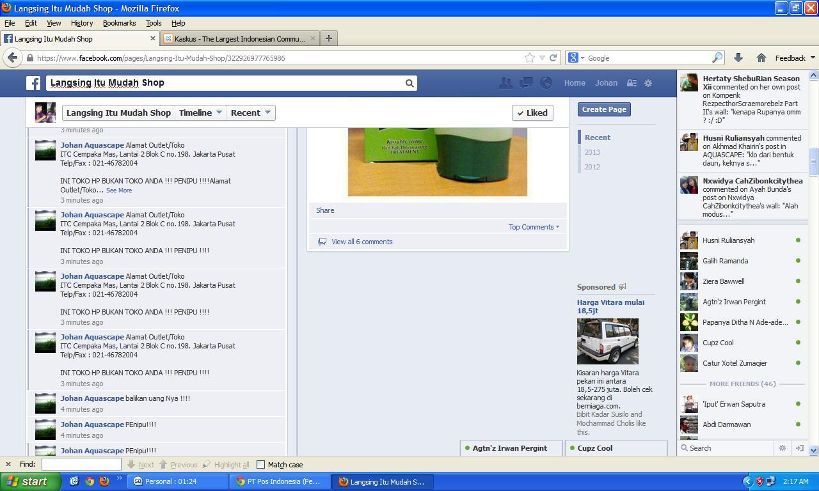This screenshot has width=819, height=491.
Task: Bookmark this page with the star icon
Action: pos(530,58)
